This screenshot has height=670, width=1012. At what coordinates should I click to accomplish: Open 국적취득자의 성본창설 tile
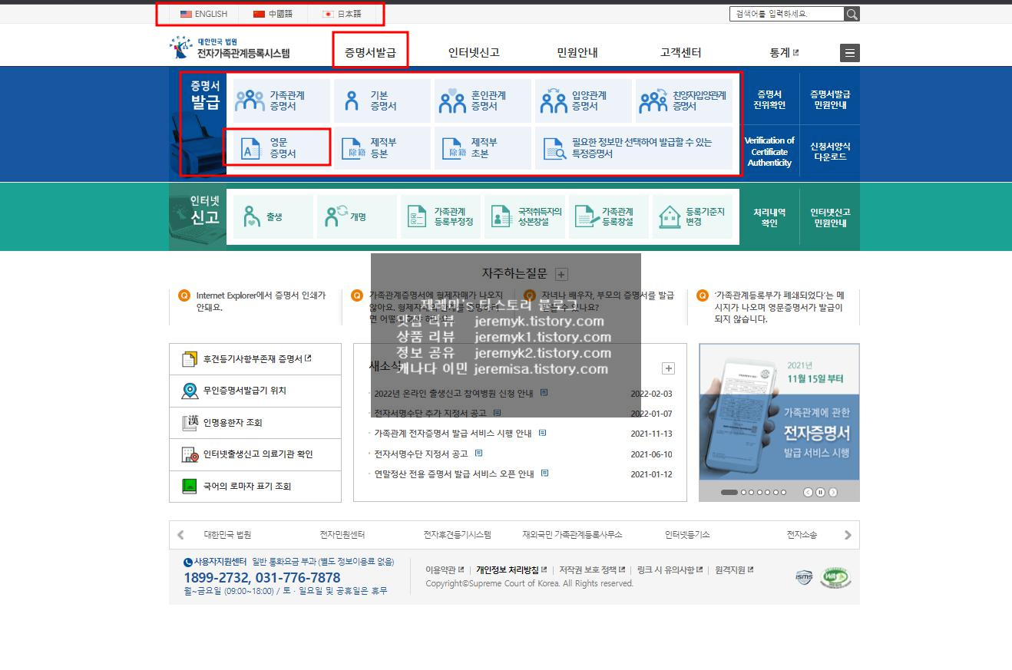coord(524,216)
